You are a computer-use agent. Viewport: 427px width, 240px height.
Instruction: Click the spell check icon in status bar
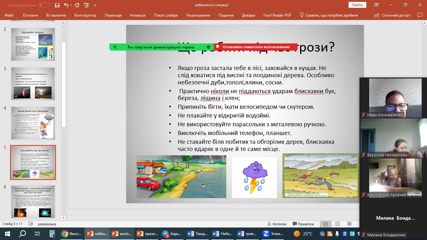[31, 224]
